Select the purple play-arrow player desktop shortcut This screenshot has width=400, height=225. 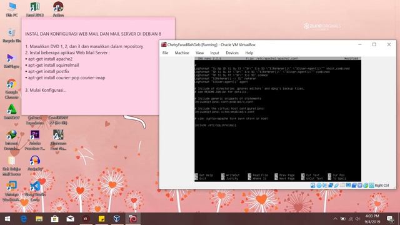[x=12, y=61]
